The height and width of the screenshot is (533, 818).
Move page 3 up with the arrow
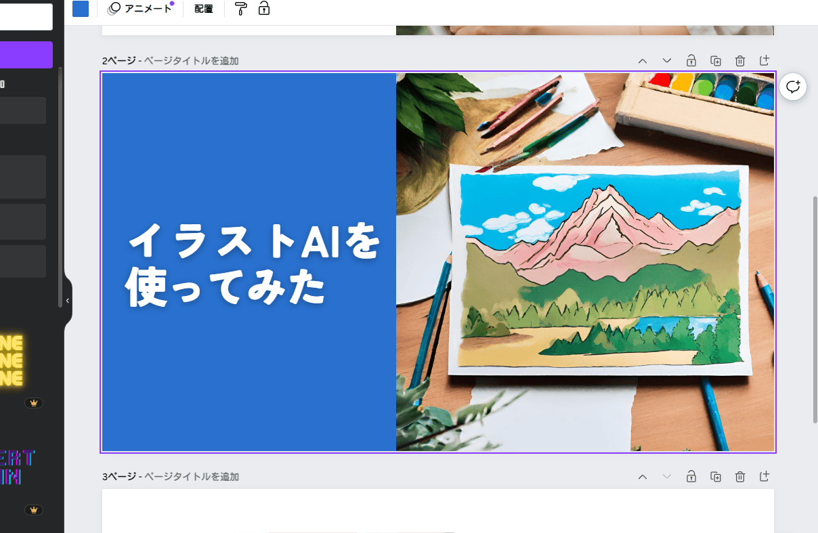(x=643, y=477)
